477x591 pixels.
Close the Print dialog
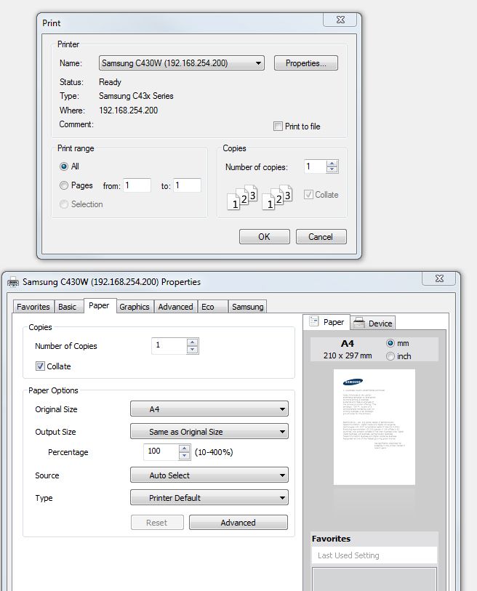pyautogui.click(x=340, y=20)
